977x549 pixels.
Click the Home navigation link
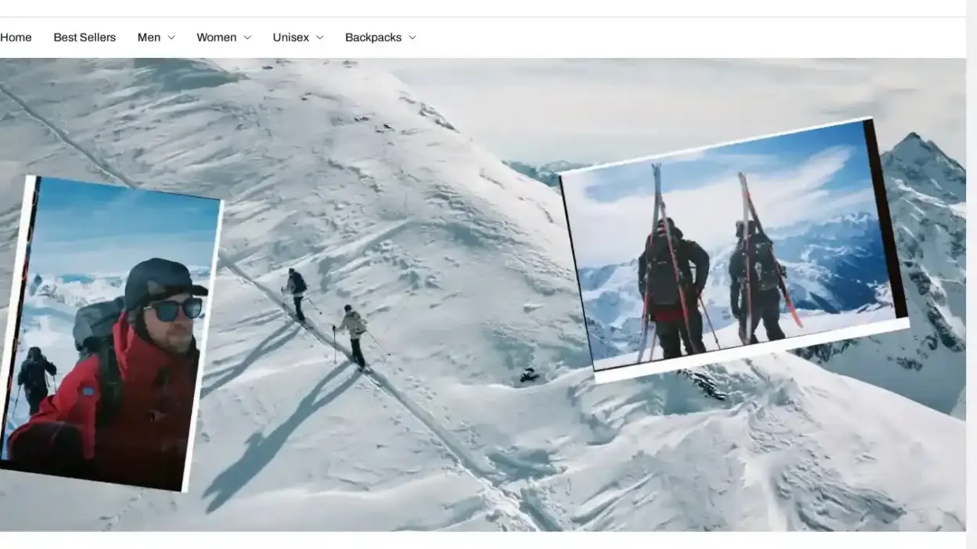(16, 38)
